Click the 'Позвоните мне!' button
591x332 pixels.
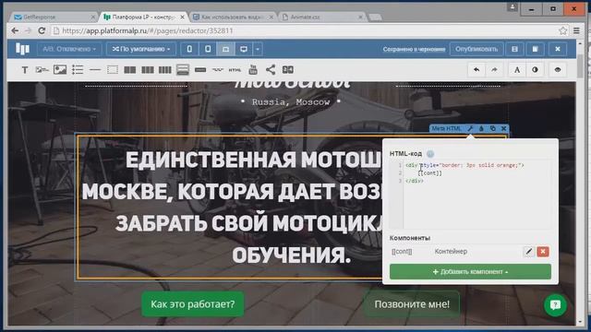coord(412,304)
